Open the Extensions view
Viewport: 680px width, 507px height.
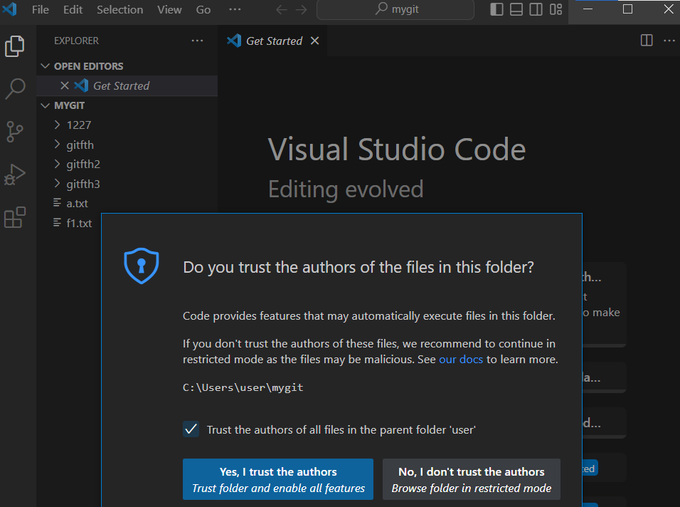(x=15, y=217)
